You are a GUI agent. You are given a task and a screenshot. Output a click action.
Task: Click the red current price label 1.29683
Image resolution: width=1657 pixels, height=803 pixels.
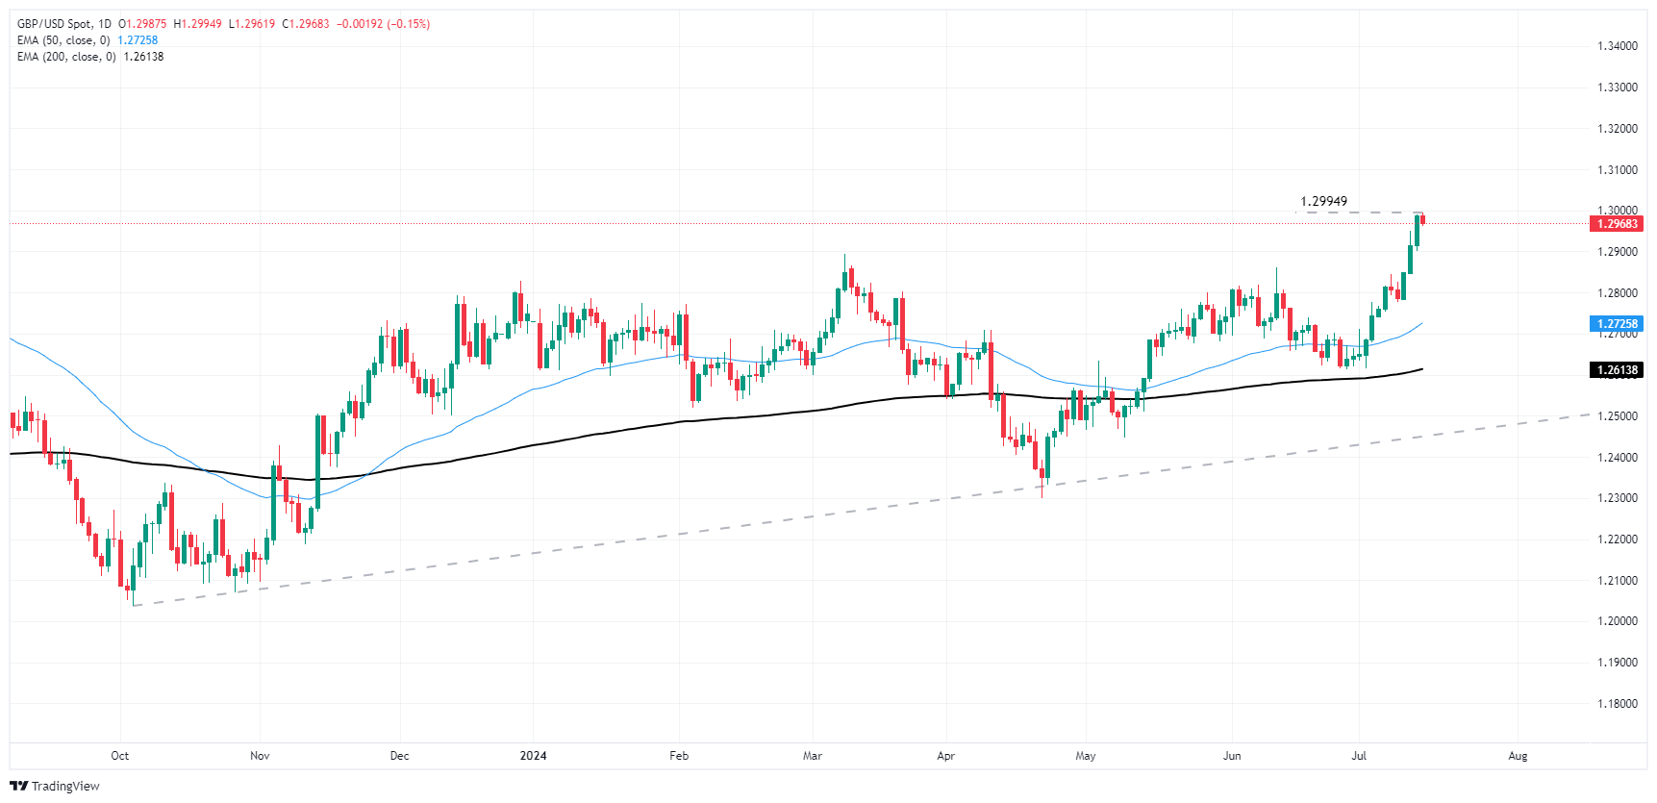[1617, 224]
